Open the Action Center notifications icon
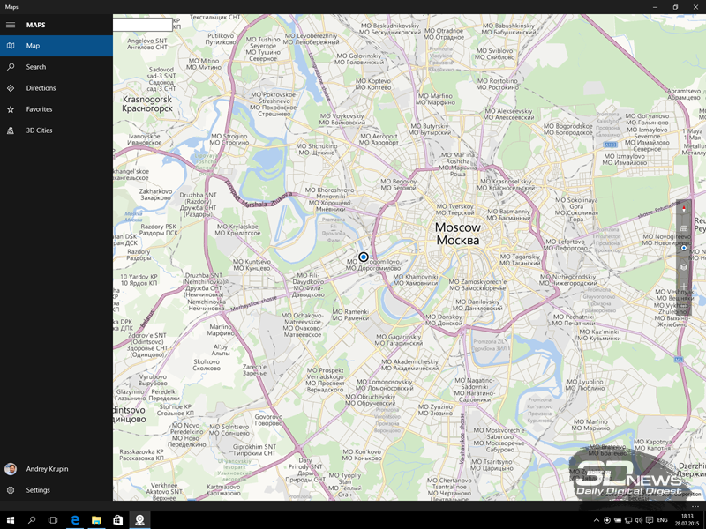 click(650, 520)
